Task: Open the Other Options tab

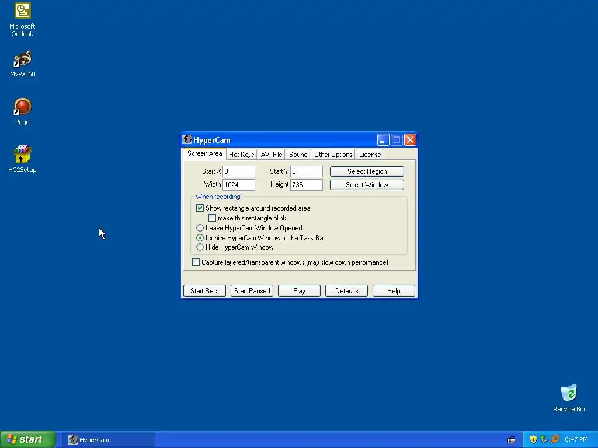Action: coord(333,154)
